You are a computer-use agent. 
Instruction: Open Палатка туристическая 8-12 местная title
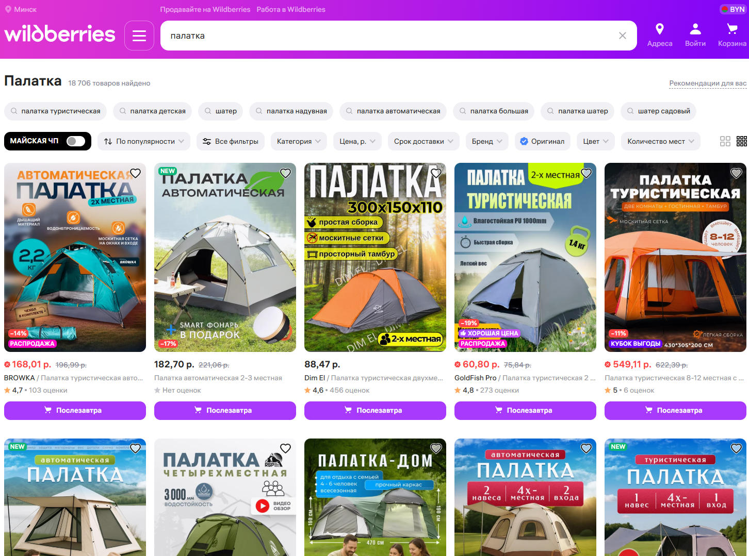pos(674,378)
